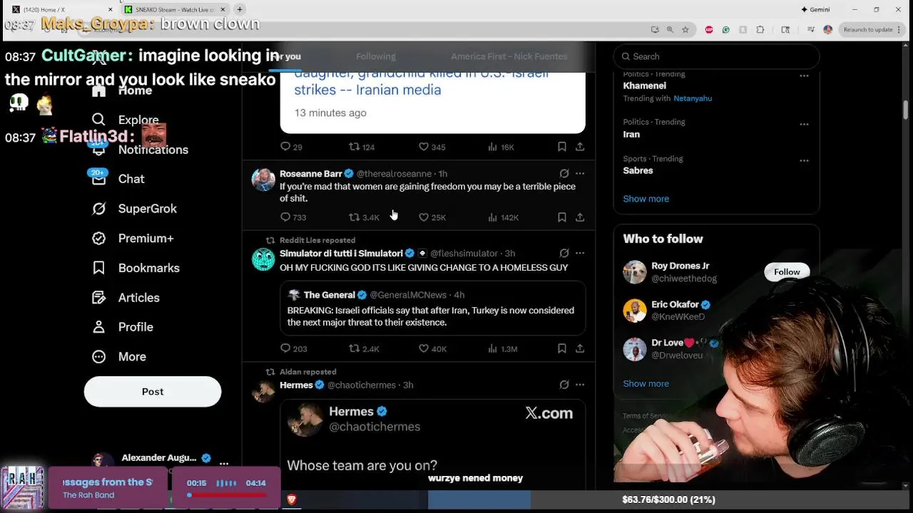Open the Simulator di tutti i Simulatori avatar
Screen dimensions: 913x513
[x=263, y=259]
